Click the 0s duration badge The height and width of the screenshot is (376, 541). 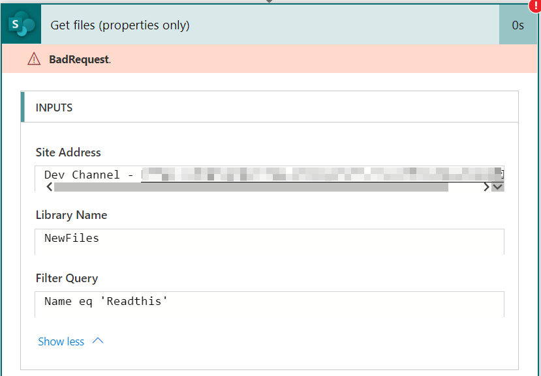pos(518,25)
